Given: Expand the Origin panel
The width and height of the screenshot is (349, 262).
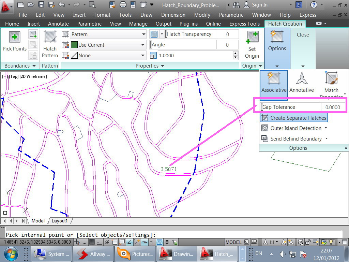Looking at the screenshot, I should click(x=252, y=66).
